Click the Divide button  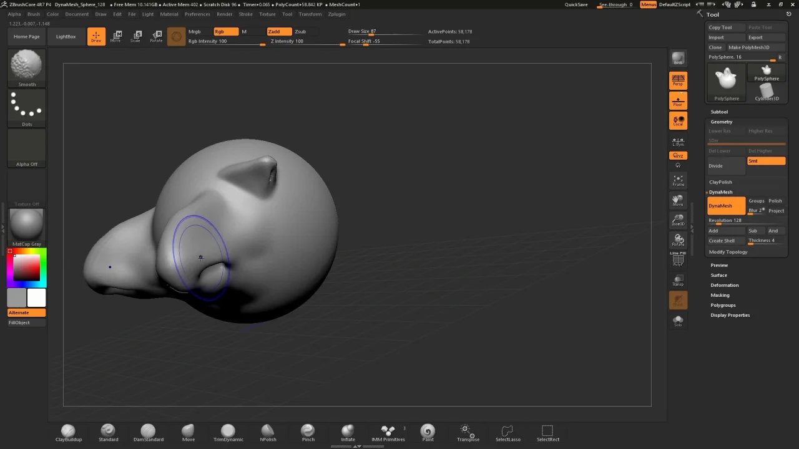point(726,166)
